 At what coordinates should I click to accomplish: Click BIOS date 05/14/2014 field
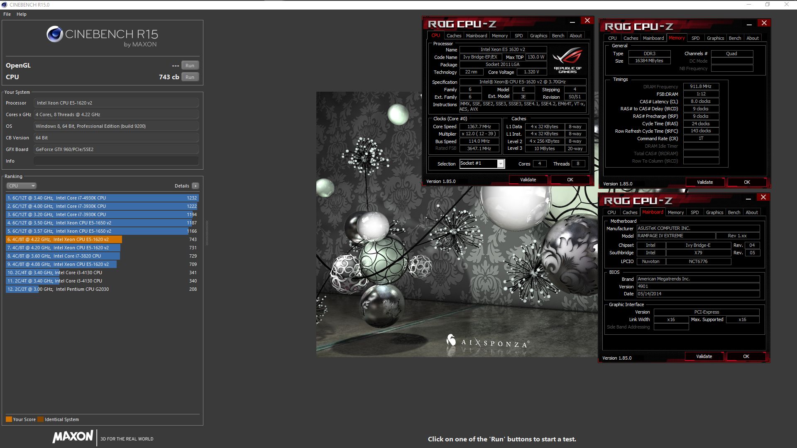[698, 294]
